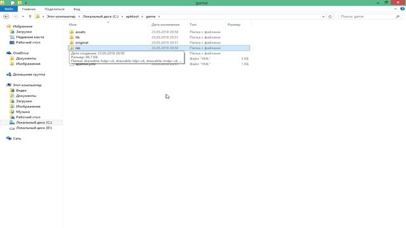Go up one folder level

point(30,16)
